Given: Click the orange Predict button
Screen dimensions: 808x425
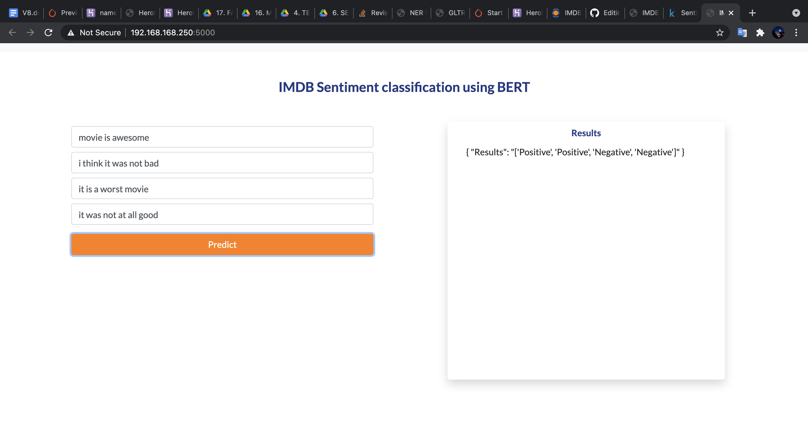Looking at the screenshot, I should pyautogui.click(x=222, y=244).
